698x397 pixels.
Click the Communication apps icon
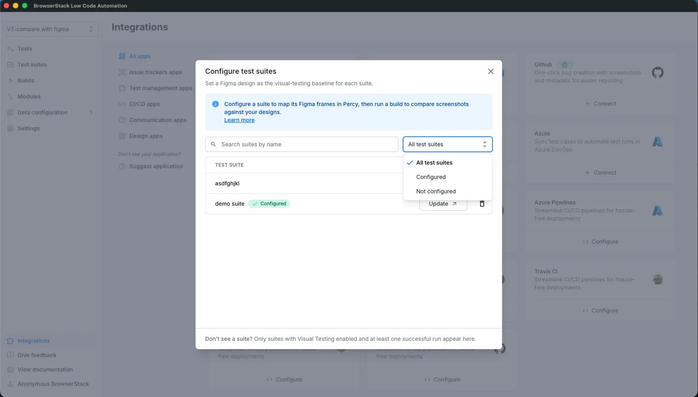[x=122, y=120]
